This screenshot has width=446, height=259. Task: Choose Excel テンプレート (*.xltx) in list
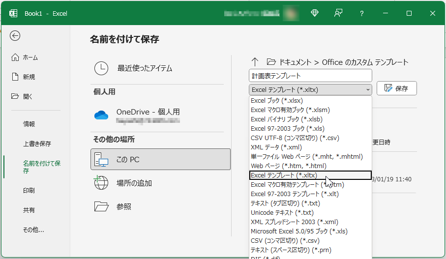coord(310,175)
